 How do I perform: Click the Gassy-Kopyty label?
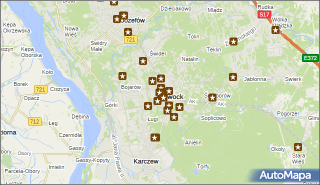92,160
